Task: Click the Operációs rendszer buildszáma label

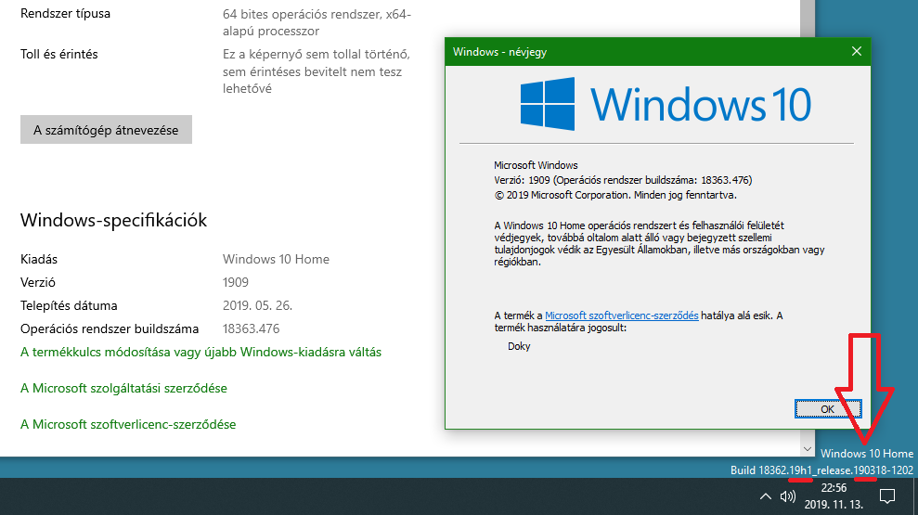Action: point(110,328)
